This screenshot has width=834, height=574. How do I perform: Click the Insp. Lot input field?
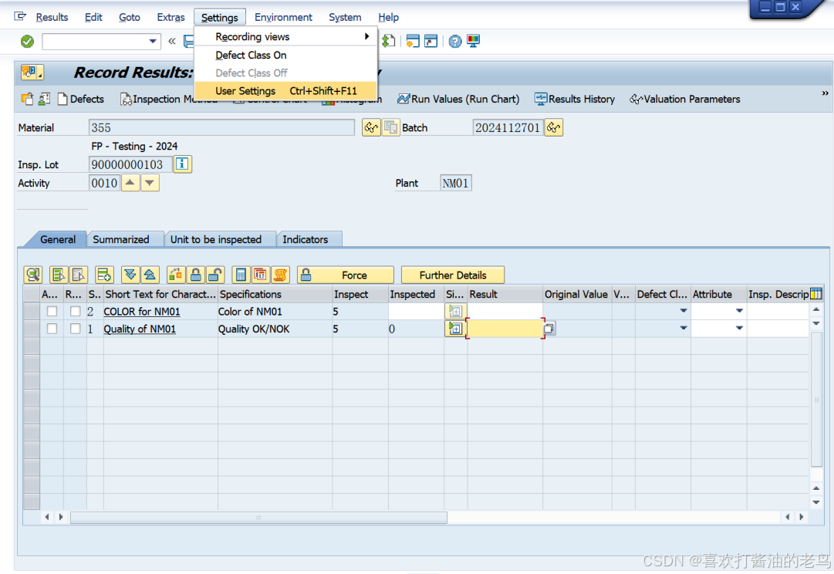pos(130,164)
